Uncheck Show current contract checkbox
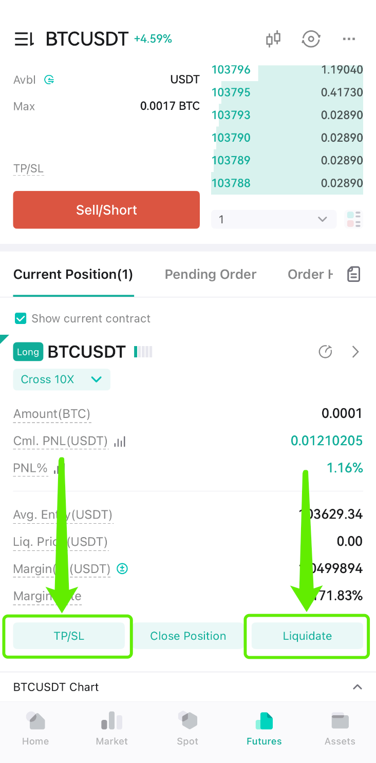Screen dimensions: 376x763 coord(21,318)
